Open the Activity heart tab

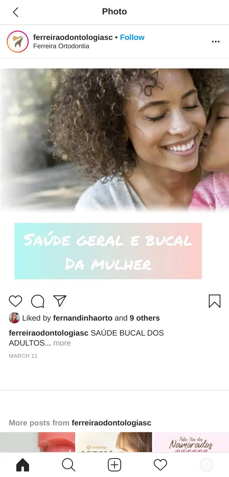(x=160, y=465)
